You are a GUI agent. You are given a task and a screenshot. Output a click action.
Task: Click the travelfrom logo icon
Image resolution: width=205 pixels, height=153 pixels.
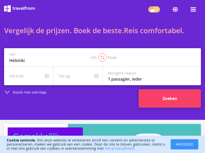pos(7,9)
